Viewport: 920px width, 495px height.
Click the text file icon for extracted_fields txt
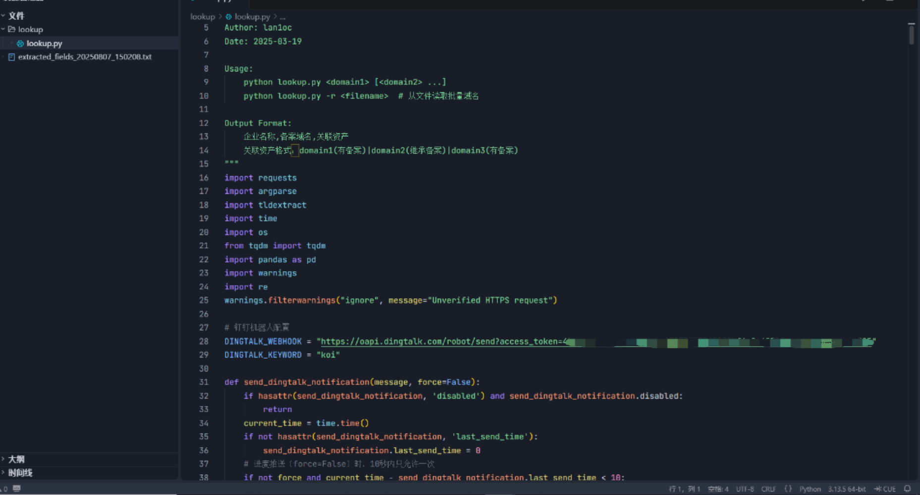click(11, 57)
